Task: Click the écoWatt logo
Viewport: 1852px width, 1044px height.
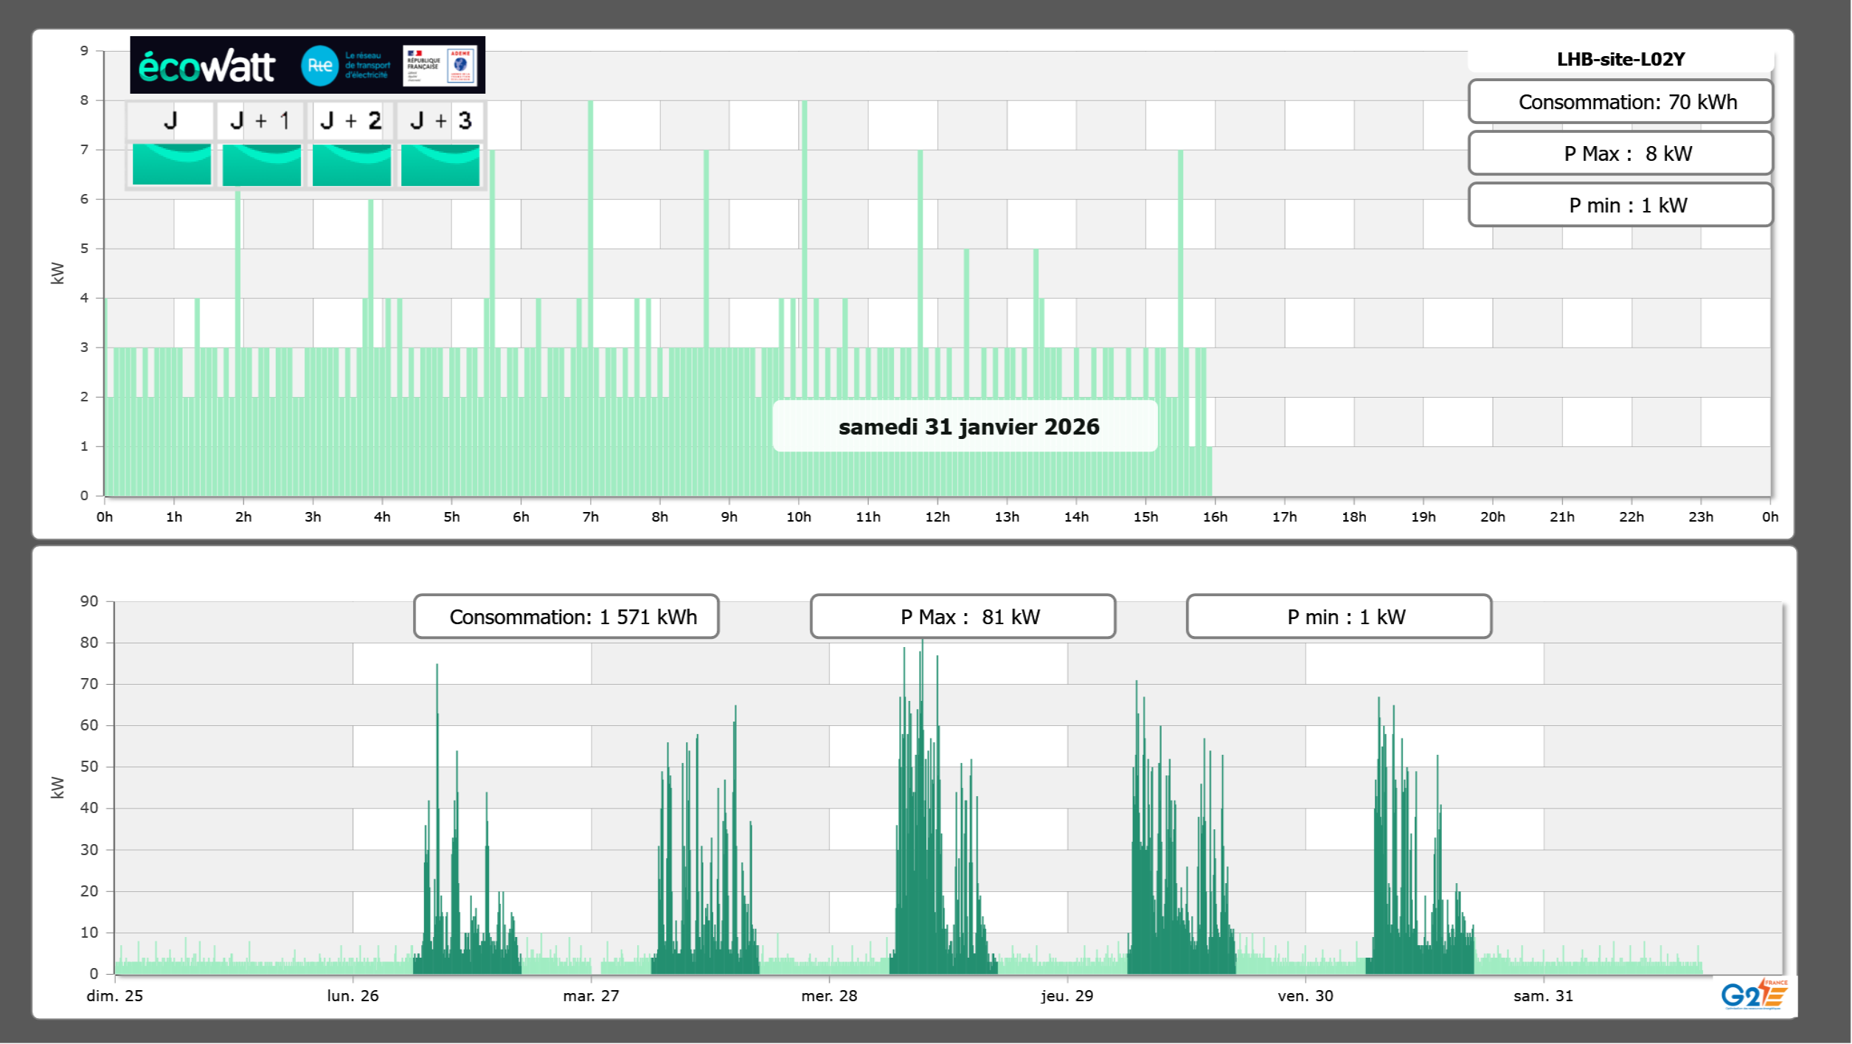Action: tap(207, 66)
